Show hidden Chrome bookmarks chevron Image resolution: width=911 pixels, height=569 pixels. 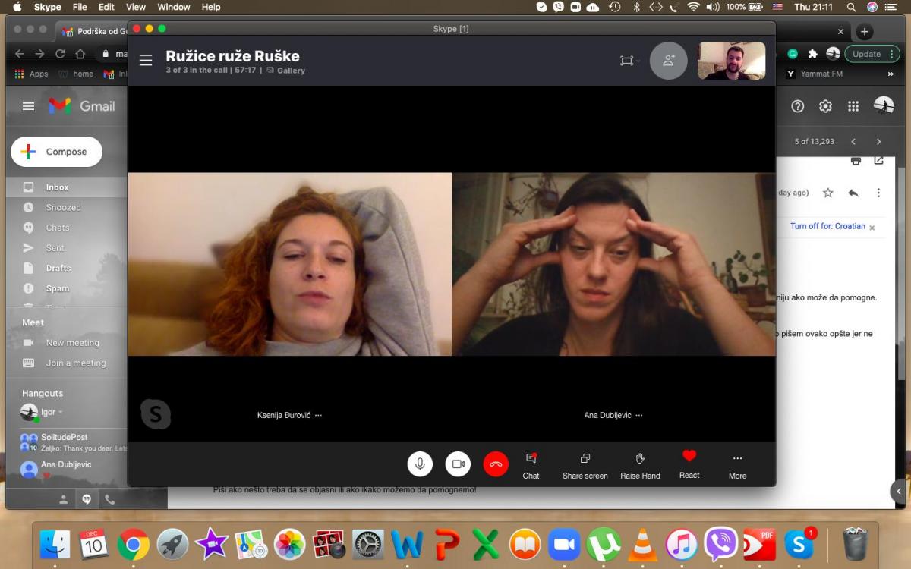coord(891,74)
